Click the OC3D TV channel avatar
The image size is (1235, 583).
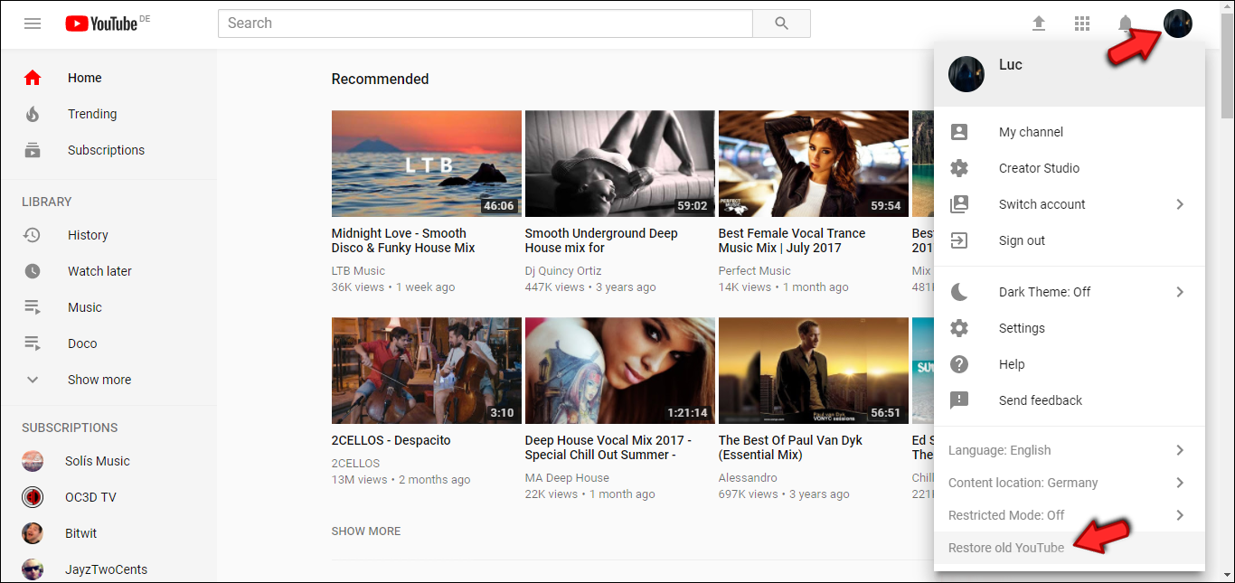tap(33, 497)
